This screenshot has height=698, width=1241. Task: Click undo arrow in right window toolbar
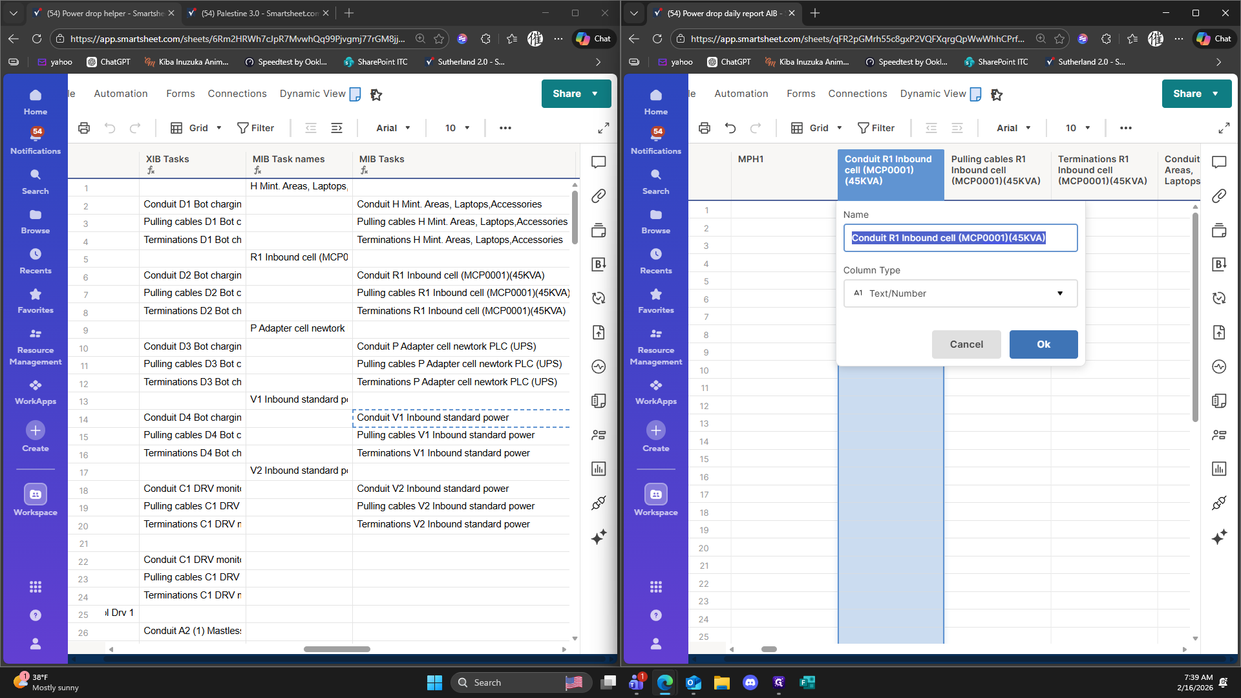pyautogui.click(x=730, y=128)
